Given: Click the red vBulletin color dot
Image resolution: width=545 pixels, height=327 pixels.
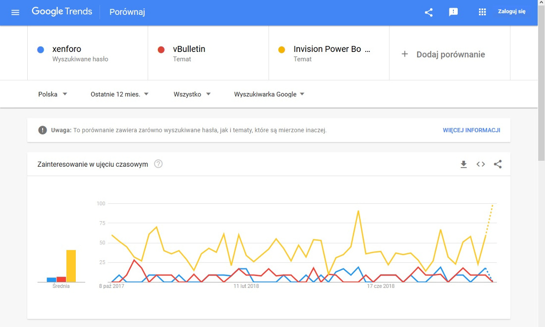Looking at the screenshot, I should click(161, 49).
